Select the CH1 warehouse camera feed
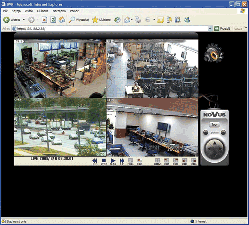This screenshot has width=249, height=225. (x=60, y=69)
